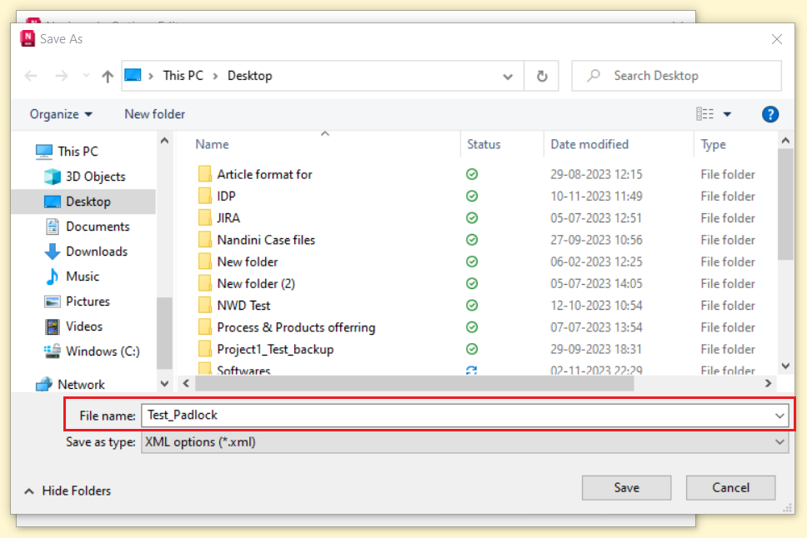Select the NWD Test folder
The width and height of the screenshot is (807, 538).
pyautogui.click(x=243, y=306)
